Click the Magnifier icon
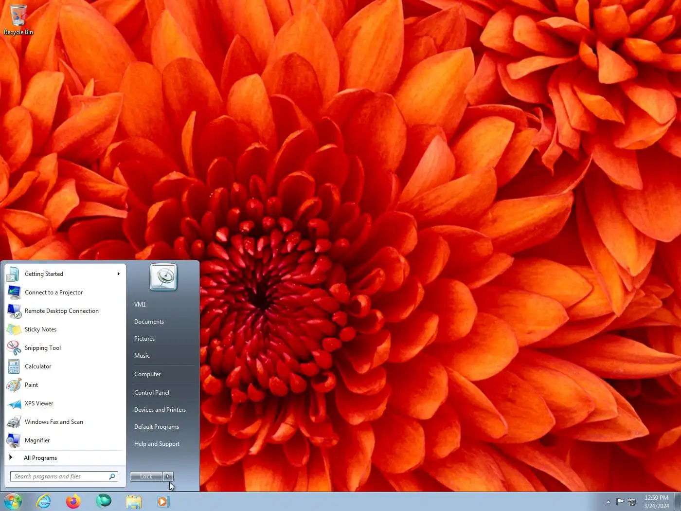The width and height of the screenshot is (681, 511). tap(14, 440)
